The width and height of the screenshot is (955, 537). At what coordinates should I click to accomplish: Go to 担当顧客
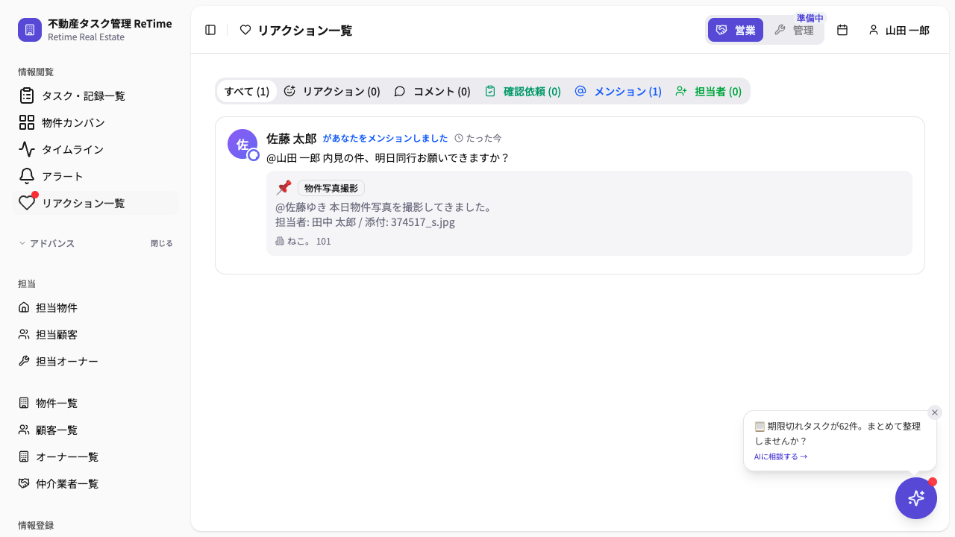pyautogui.click(x=95, y=334)
